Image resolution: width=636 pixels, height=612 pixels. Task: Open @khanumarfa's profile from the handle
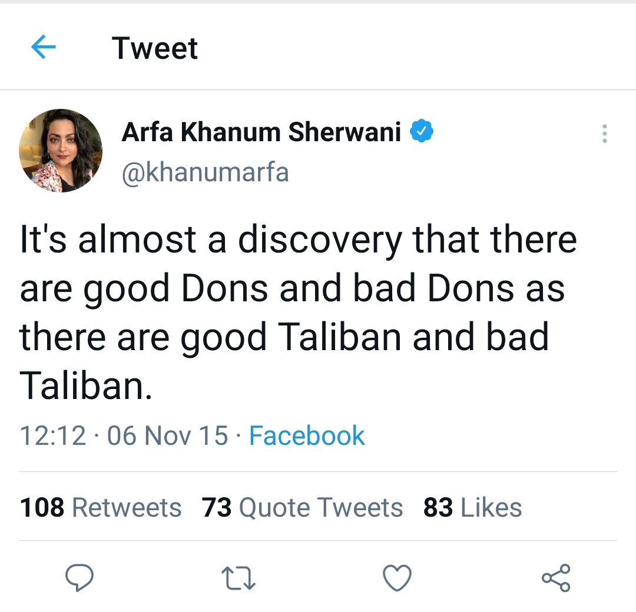pos(204,171)
